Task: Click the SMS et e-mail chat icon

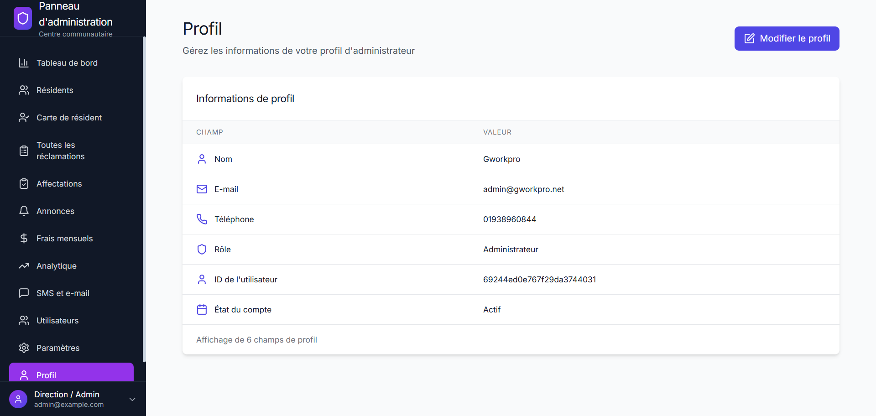Action: coord(24,293)
